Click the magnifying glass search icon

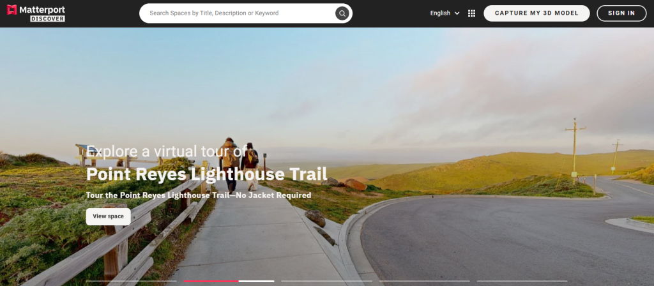[342, 13]
